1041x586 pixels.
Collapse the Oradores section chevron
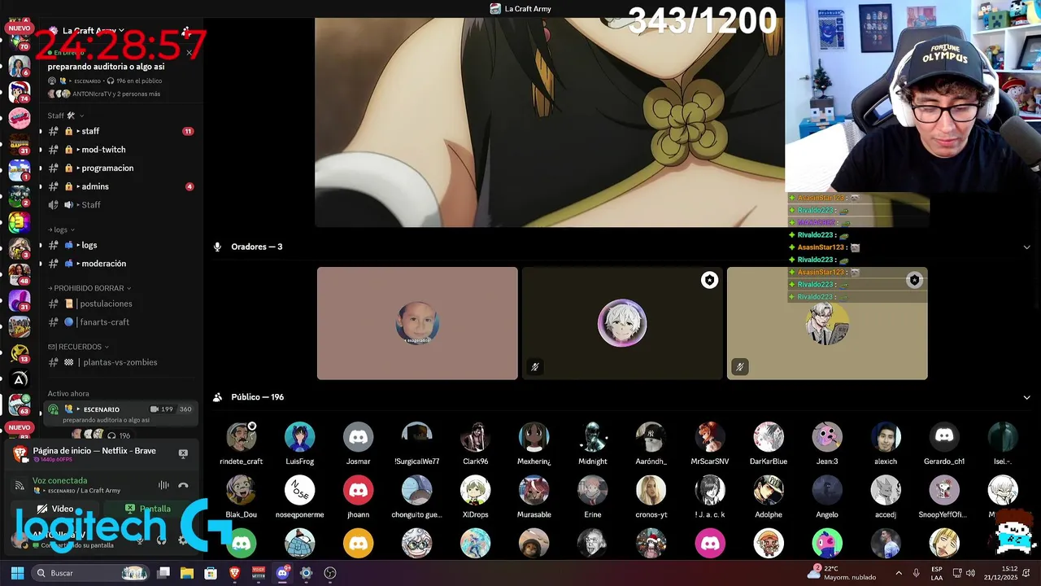coord(1026,247)
